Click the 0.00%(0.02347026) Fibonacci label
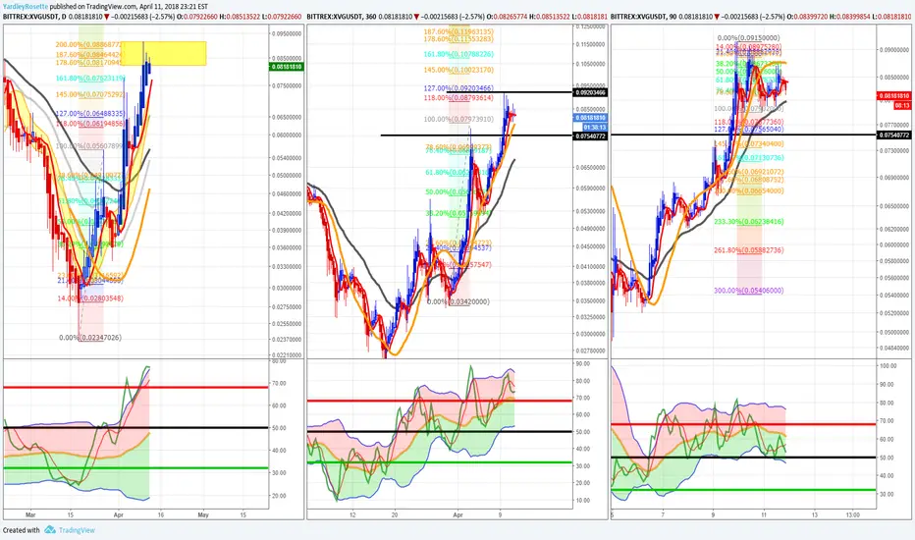The width and height of the screenshot is (915, 540). [90, 338]
